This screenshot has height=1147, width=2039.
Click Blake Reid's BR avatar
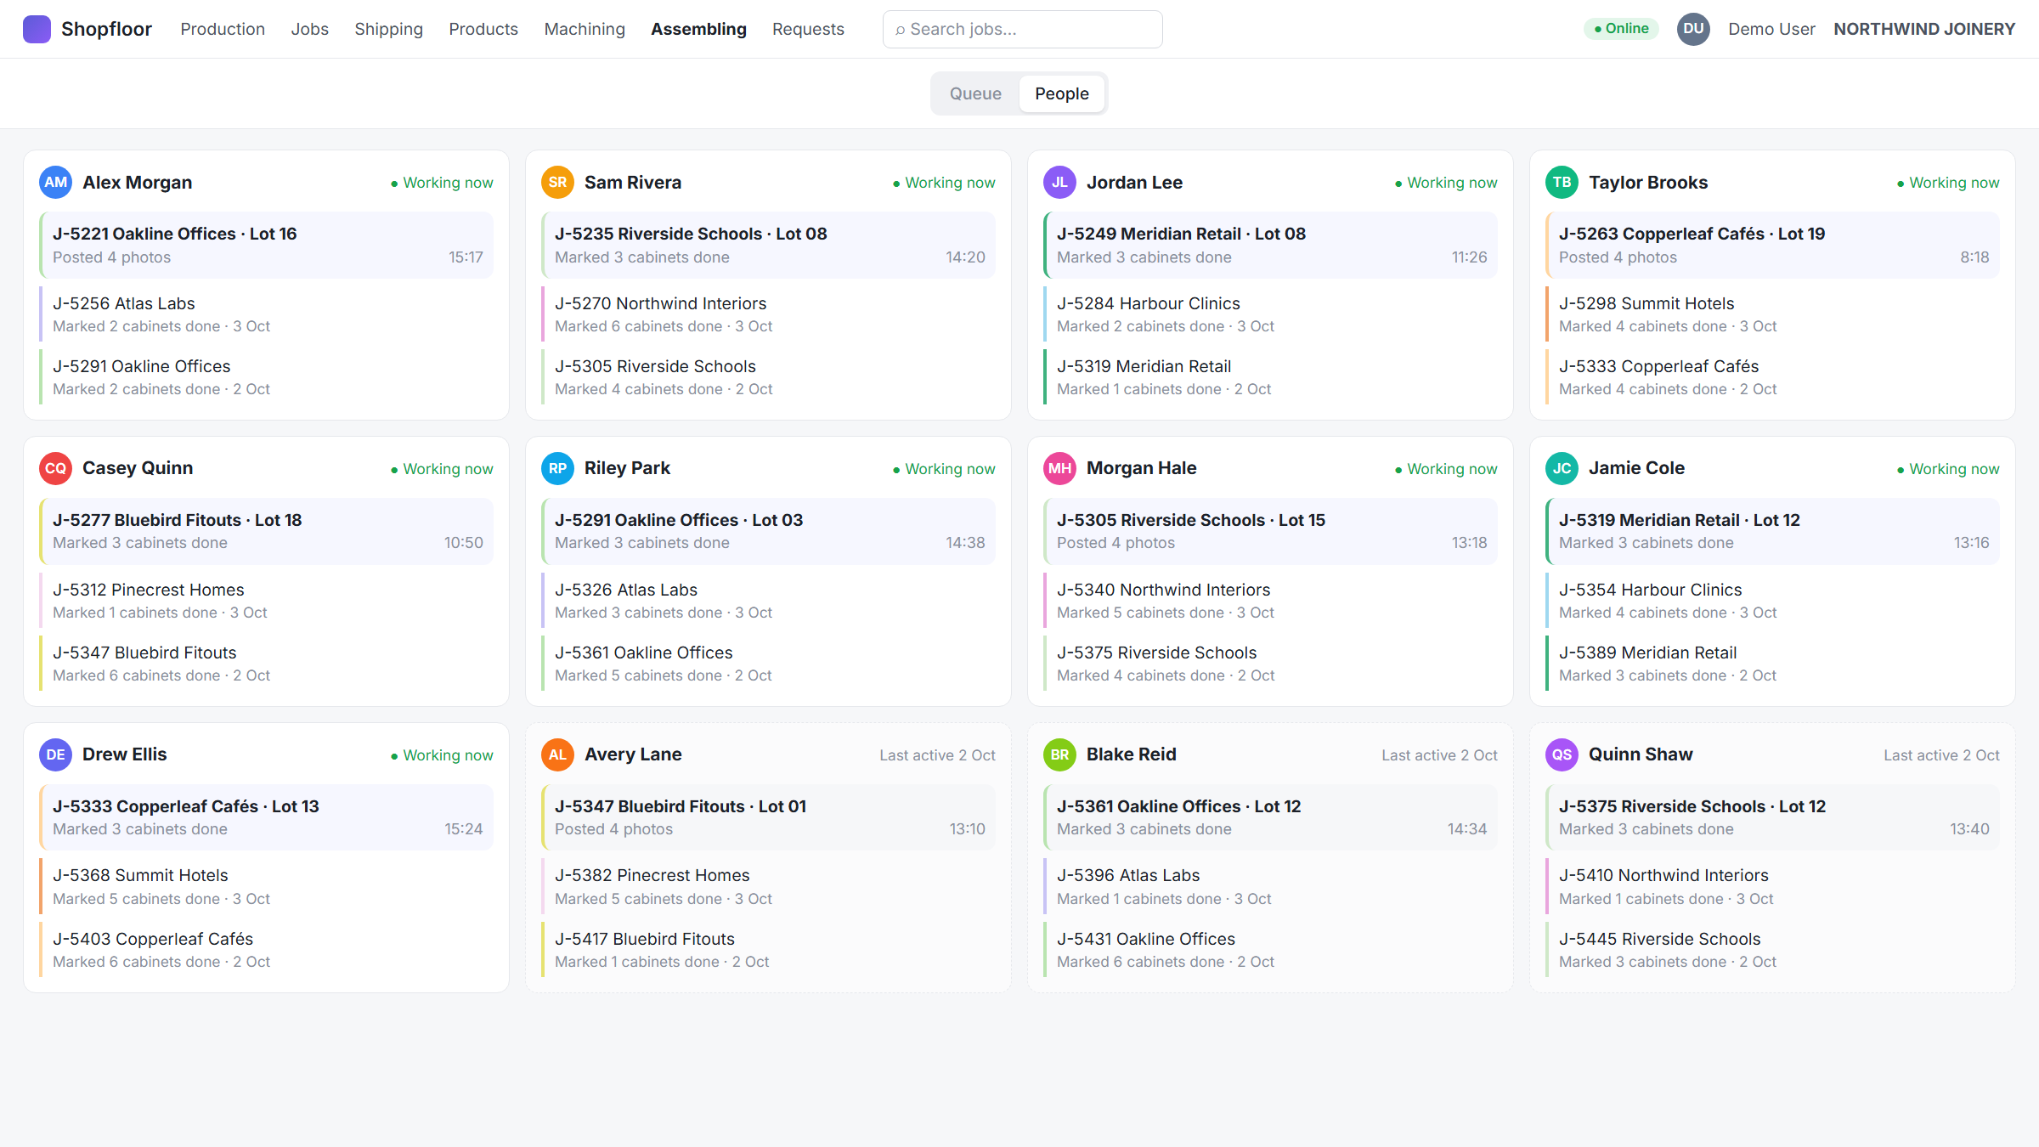click(1059, 754)
